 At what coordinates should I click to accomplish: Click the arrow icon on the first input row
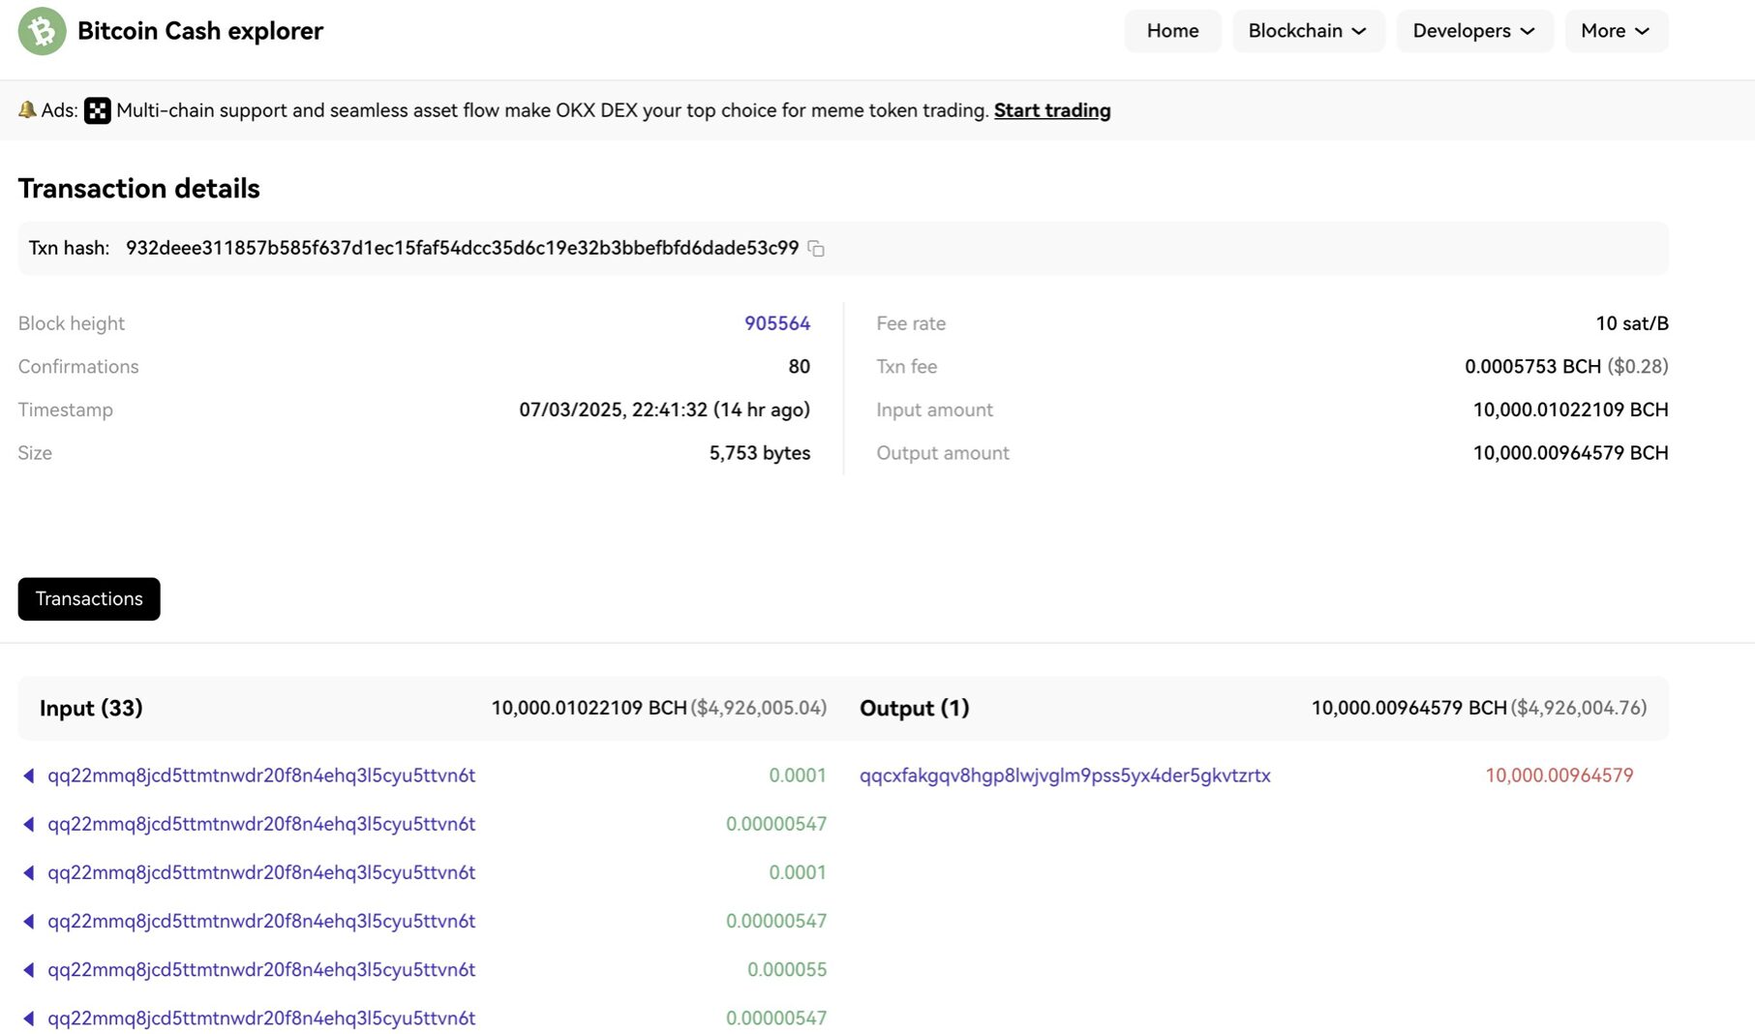coord(28,775)
